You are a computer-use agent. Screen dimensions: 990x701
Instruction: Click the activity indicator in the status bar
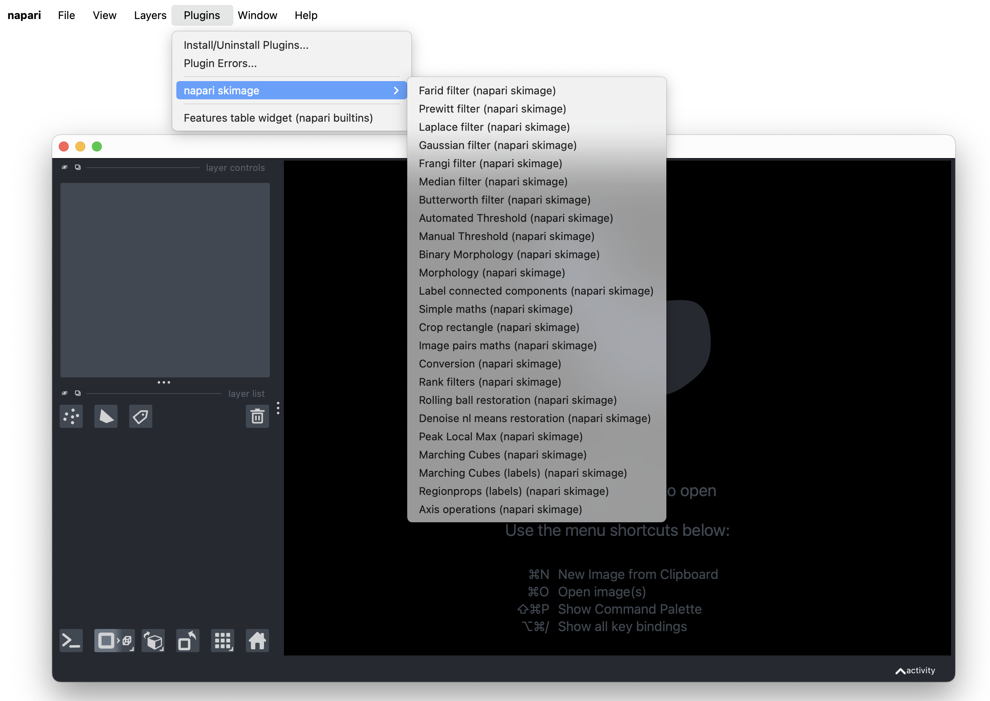pyautogui.click(x=915, y=670)
